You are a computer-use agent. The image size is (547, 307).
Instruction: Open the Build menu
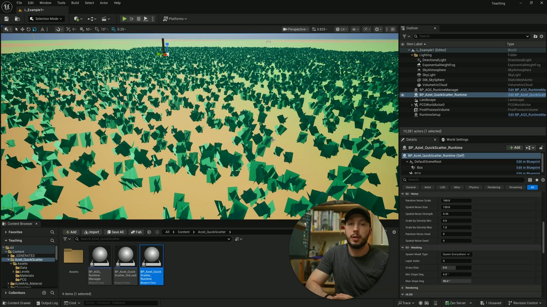click(75, 3)
